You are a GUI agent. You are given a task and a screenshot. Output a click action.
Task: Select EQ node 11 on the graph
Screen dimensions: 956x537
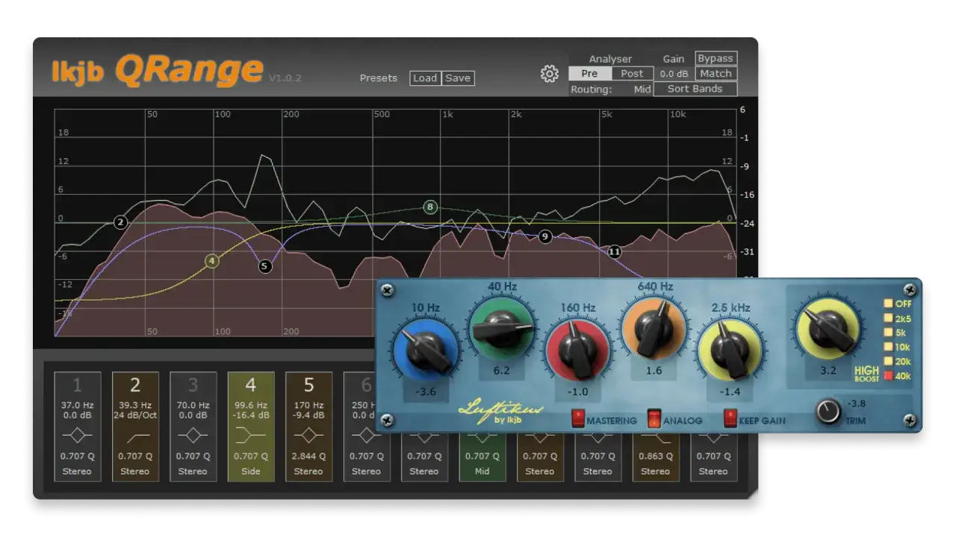615,251
